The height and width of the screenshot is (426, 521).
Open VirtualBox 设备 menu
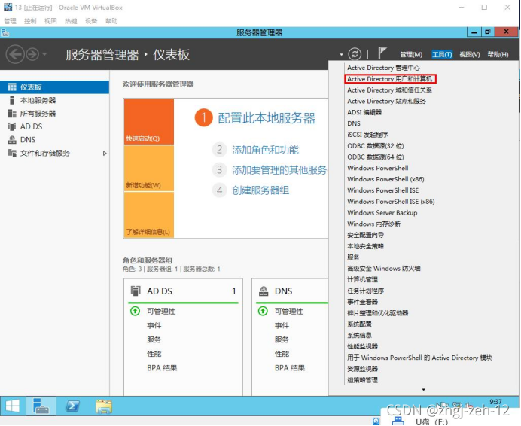(90, 21)
